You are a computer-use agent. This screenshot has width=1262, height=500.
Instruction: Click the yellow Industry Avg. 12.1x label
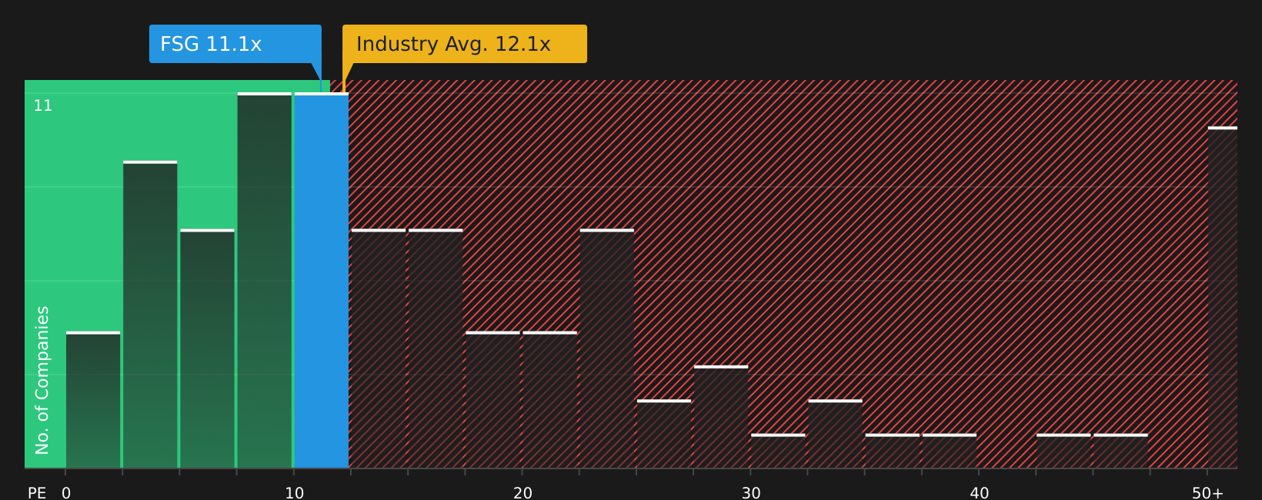(x=465, y=44)
